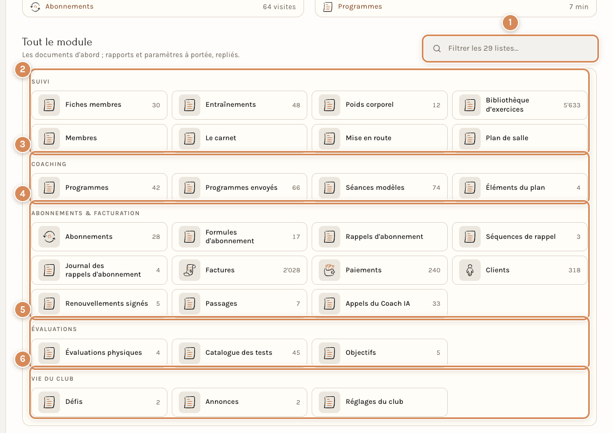The image size is (613, 433).
Task: Click the Bibliothèque d'exercices document icon
Action: [470, 105]
